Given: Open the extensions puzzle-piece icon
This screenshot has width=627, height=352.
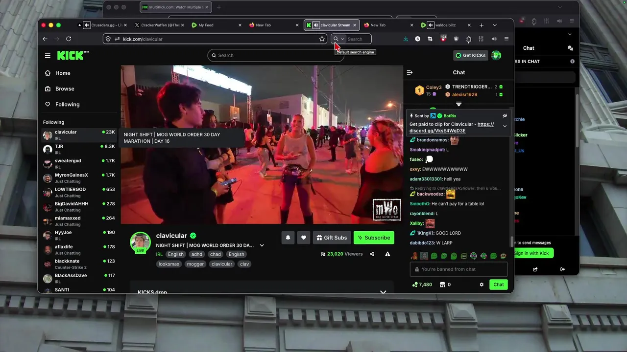Looking at the screenshot, I should click(x=469, y=39).
